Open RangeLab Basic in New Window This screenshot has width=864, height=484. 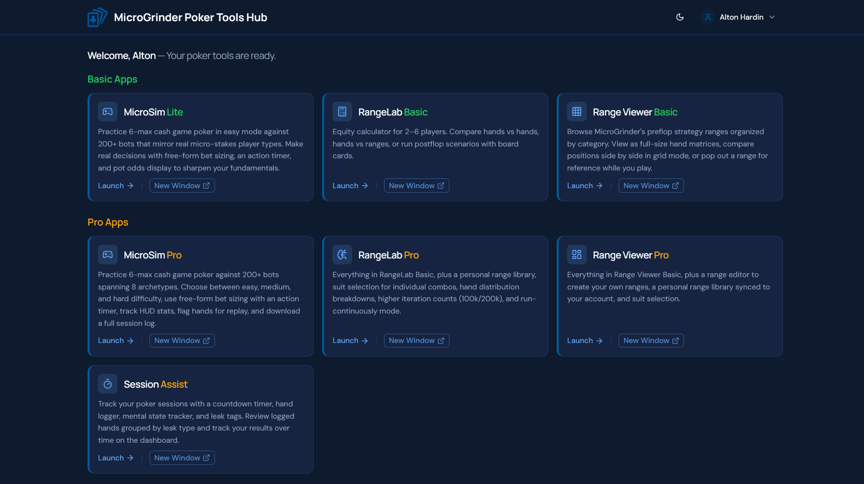417,186
